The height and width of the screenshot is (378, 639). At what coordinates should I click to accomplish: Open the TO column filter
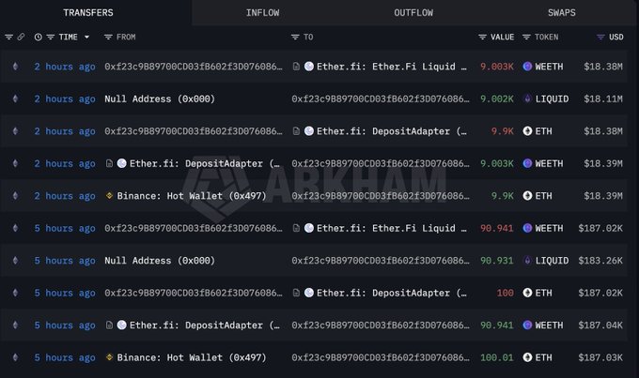[295, 37]
